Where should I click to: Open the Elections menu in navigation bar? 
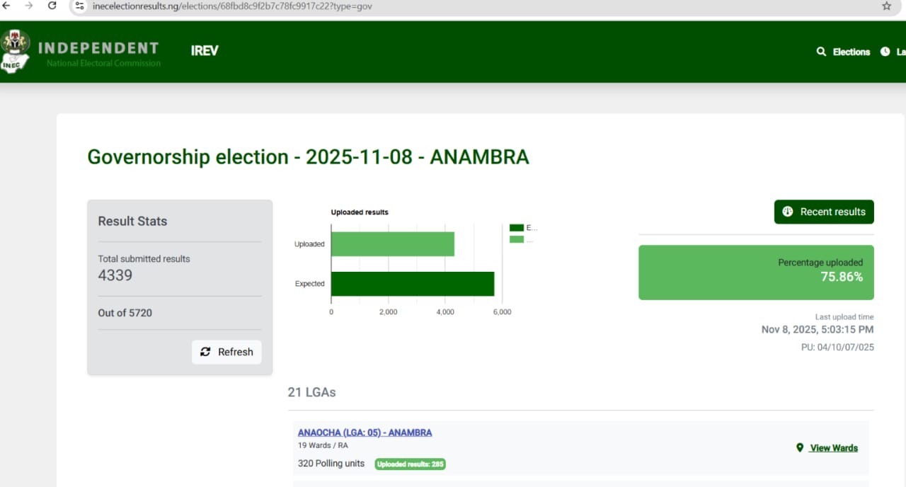click(x=850, y=52)
